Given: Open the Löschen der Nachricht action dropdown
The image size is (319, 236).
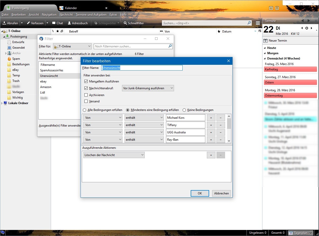Looking at the screenshot, I should [114, 155].
